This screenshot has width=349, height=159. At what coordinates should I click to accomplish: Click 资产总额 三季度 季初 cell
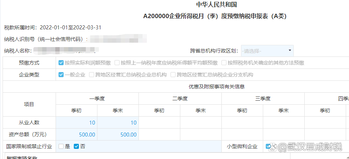pos(242,134)
